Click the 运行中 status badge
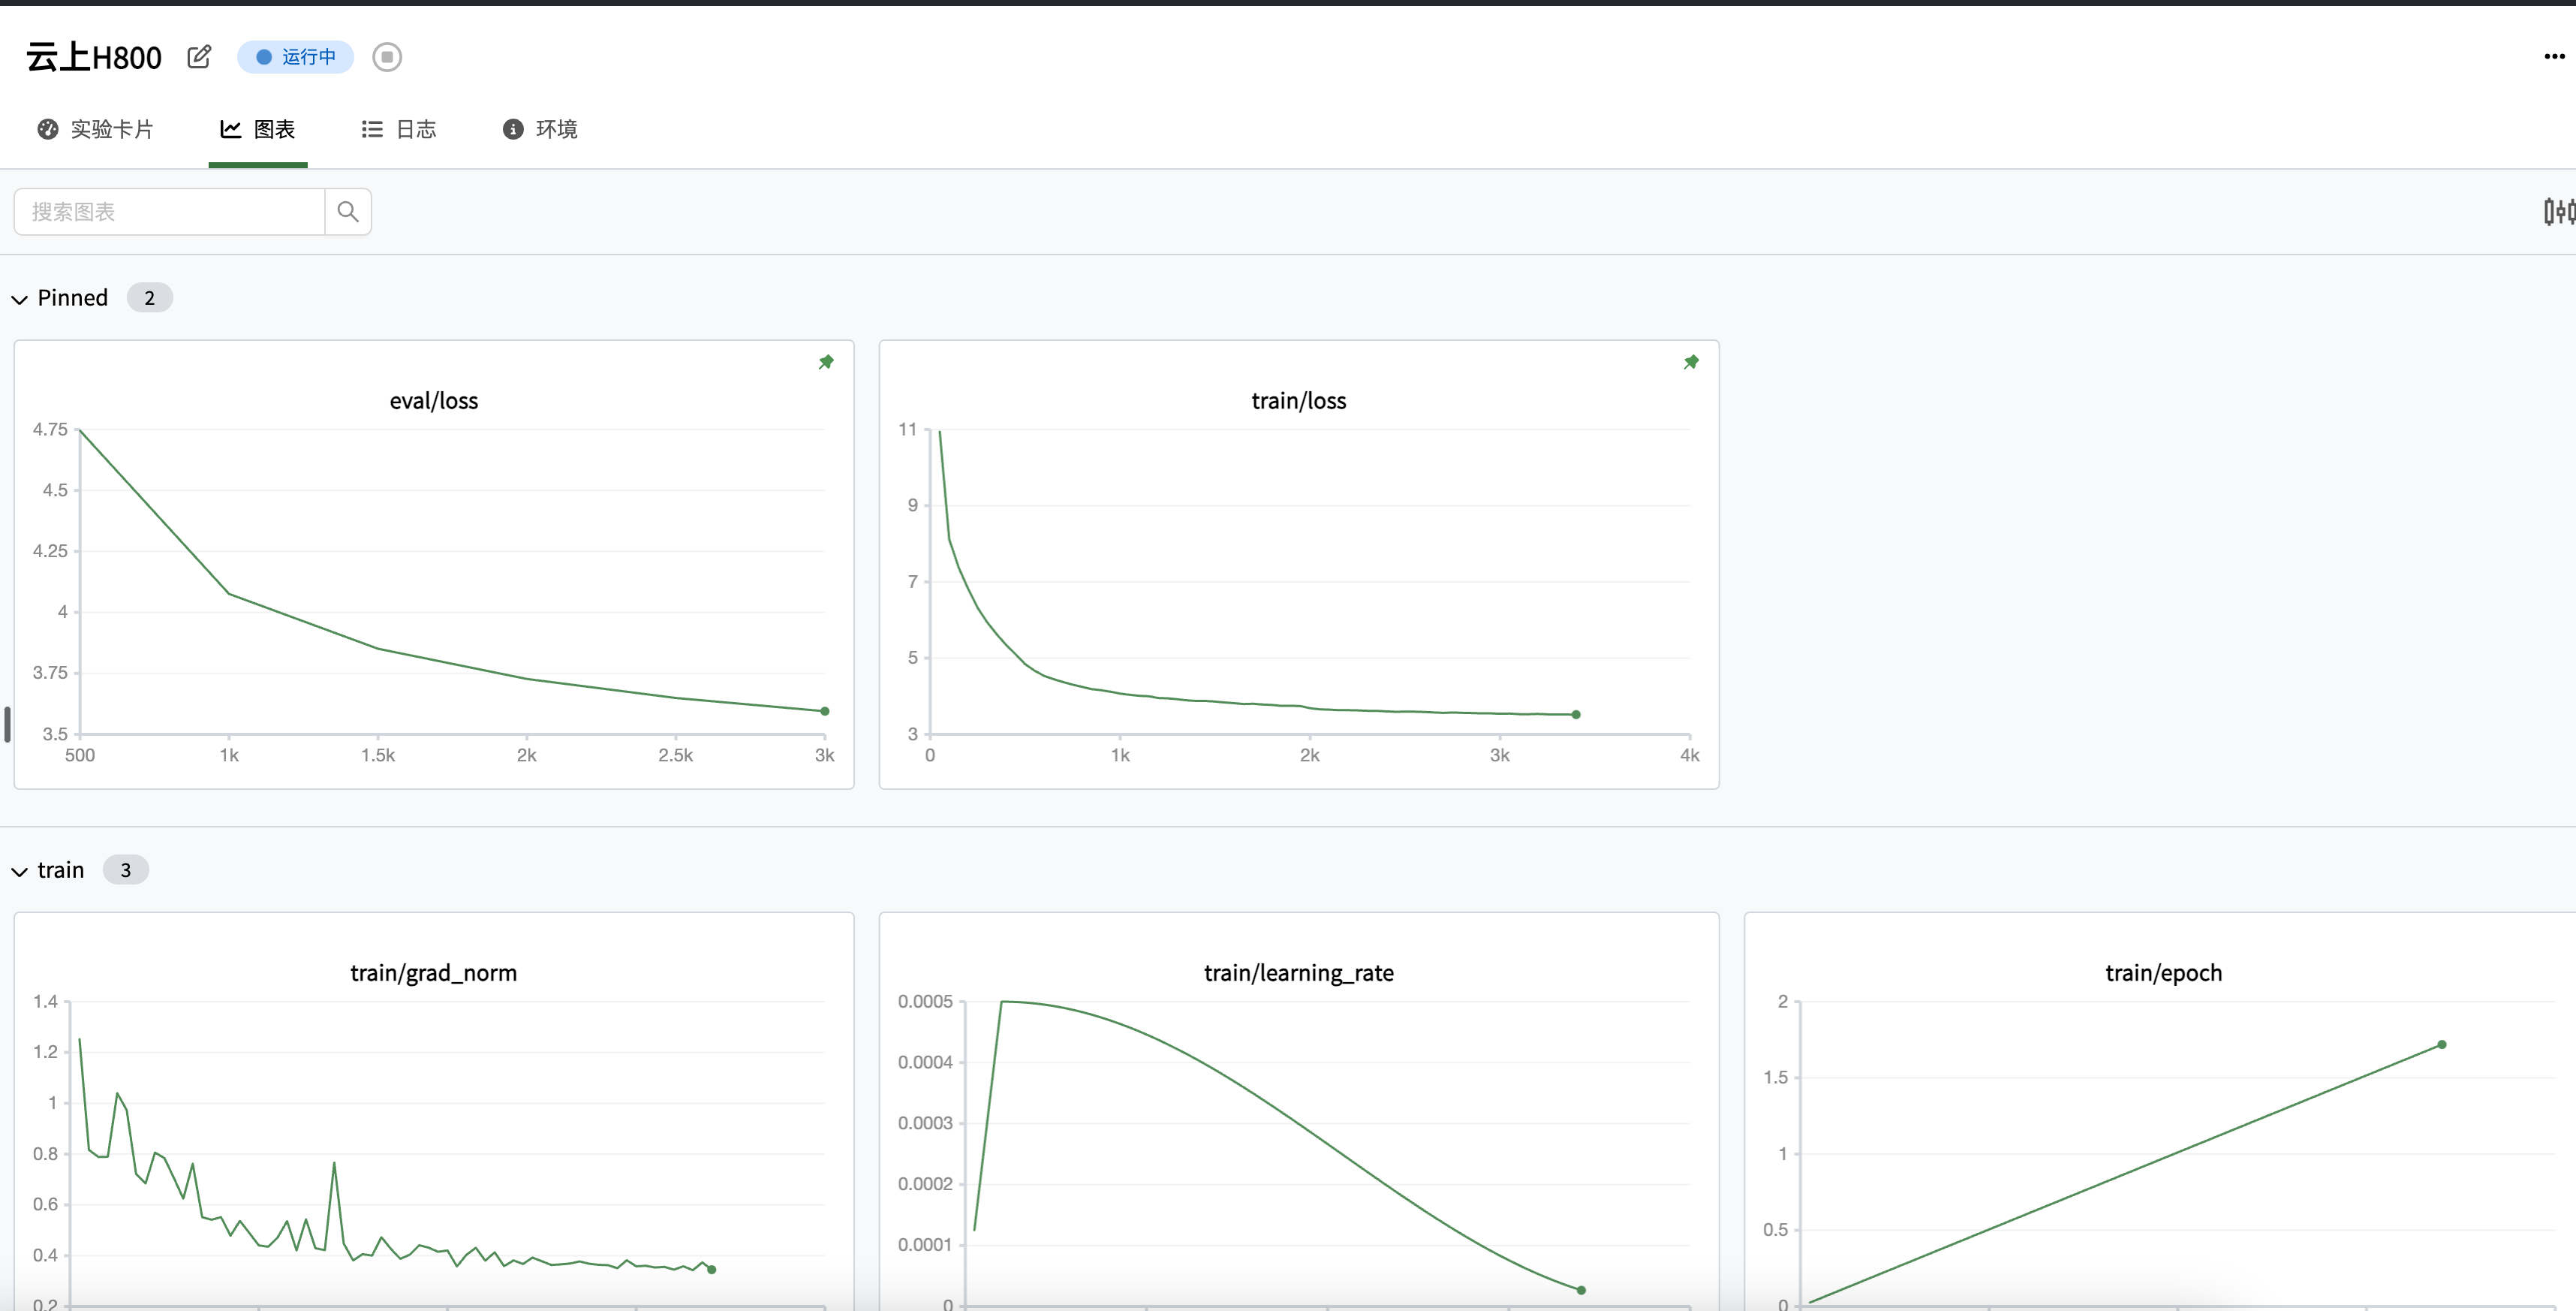The image size is (2576, 1311). tap(295, 57)
